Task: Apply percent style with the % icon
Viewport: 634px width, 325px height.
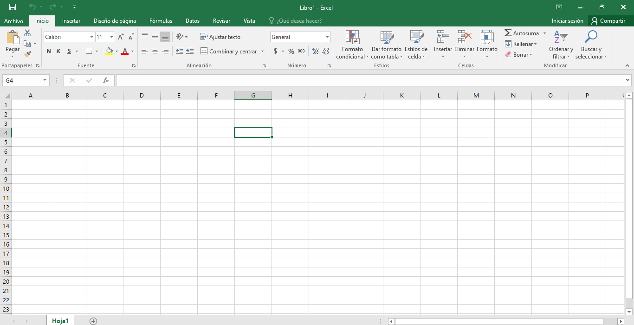Action: pos(291,51)
